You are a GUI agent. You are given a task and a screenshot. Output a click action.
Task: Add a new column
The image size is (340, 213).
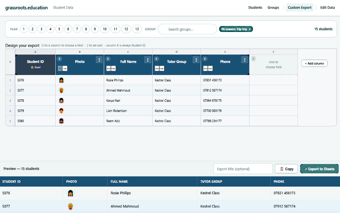[314, 63]
